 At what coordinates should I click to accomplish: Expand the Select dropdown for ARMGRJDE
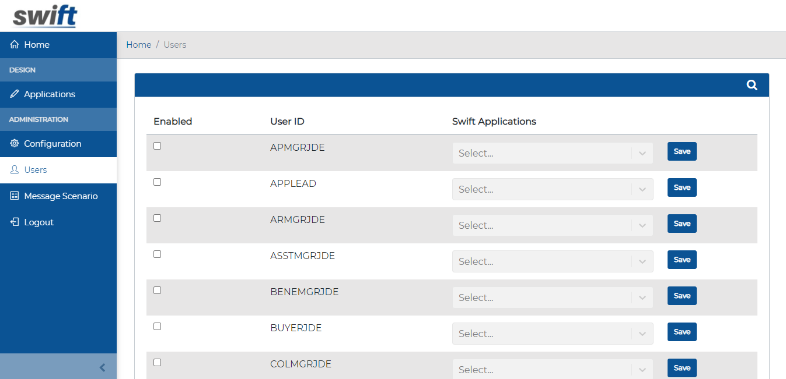pos(552,225)
